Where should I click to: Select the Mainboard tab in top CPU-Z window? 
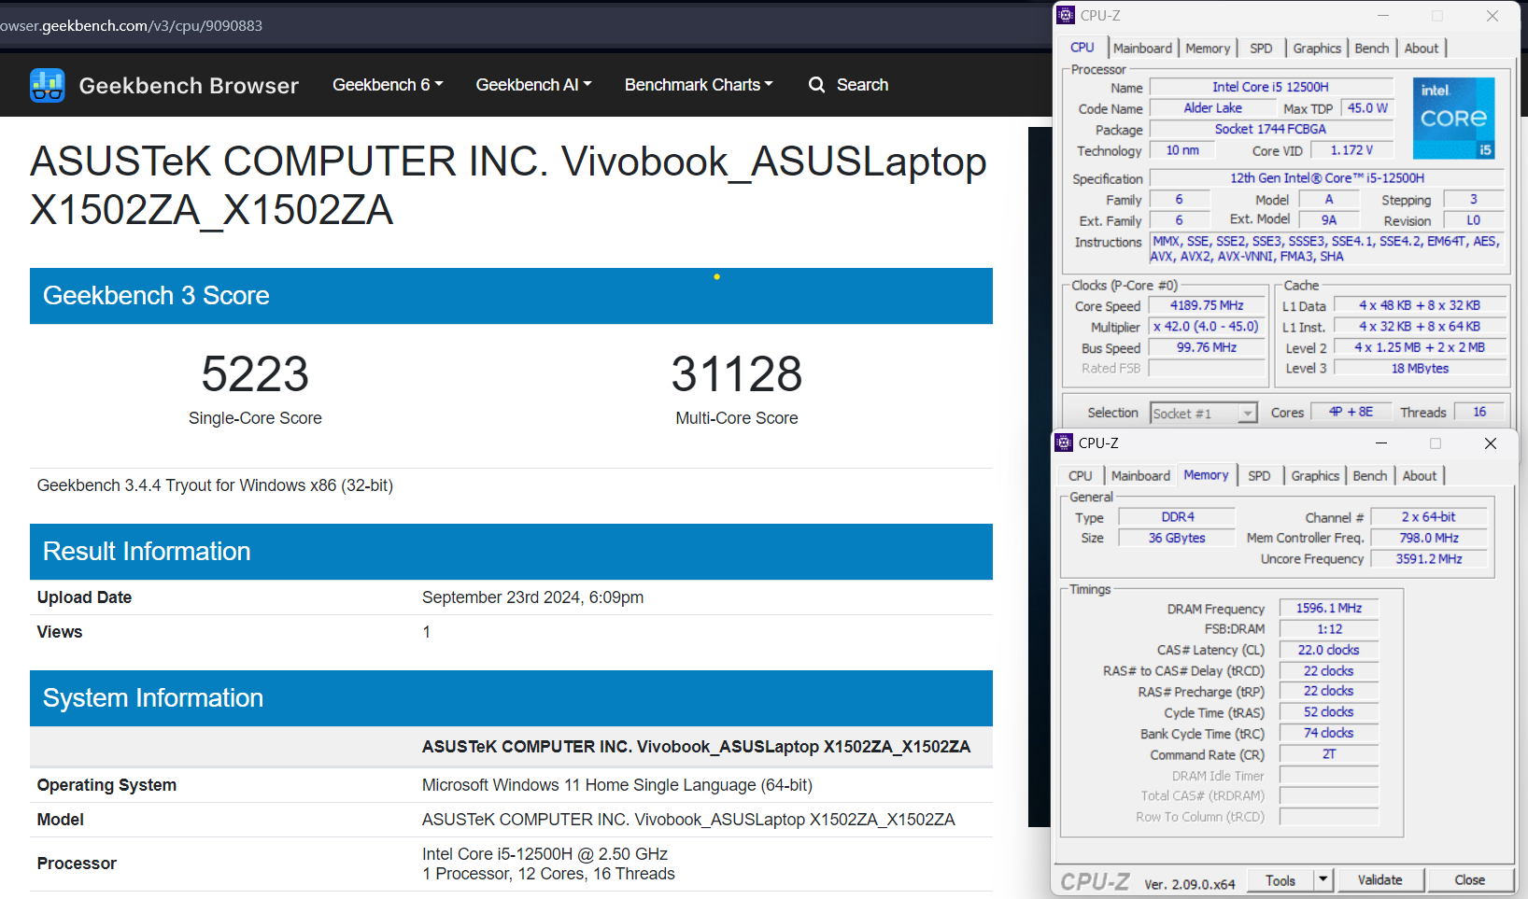pos(1142,49)
